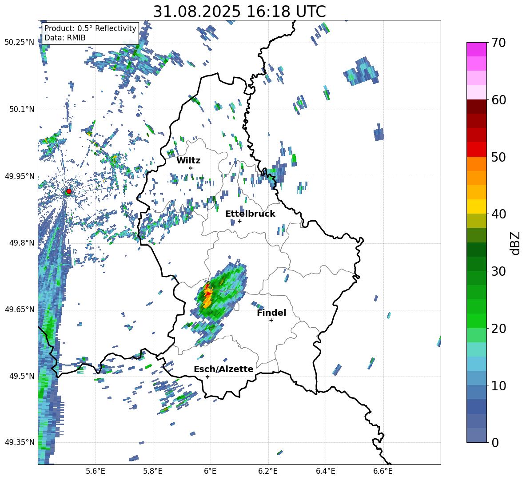Screen dimensions: 526x480
Task: Click the 20 value on the colorbar
Action: [498, 329]
